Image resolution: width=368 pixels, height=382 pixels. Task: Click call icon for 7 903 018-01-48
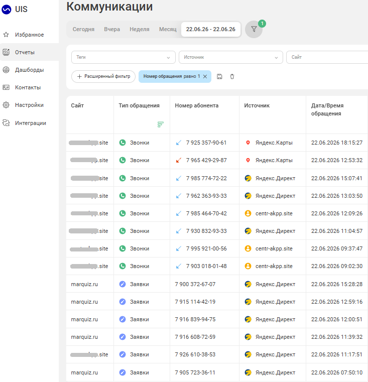pyautogui.click(x=122, y=266)
